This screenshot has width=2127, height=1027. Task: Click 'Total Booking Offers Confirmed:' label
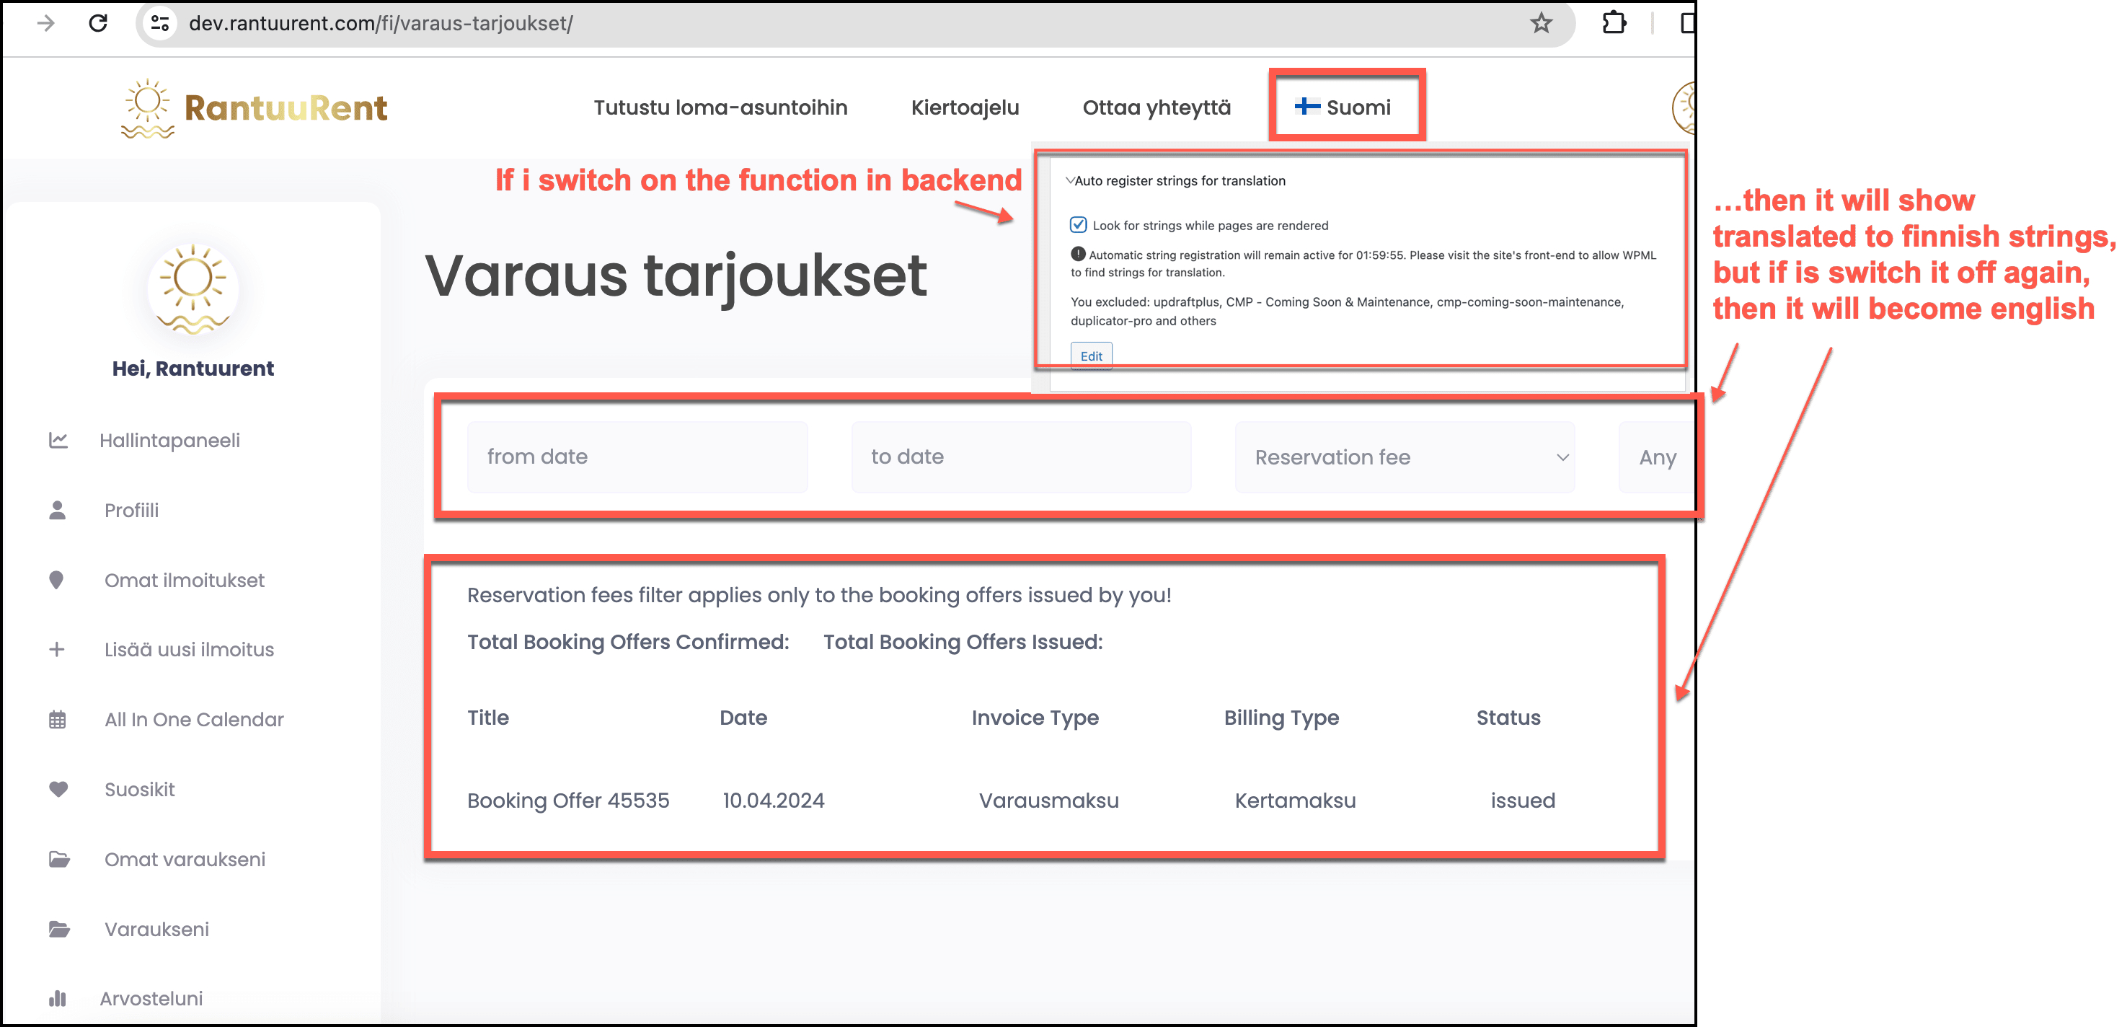(x=627, y=642)
